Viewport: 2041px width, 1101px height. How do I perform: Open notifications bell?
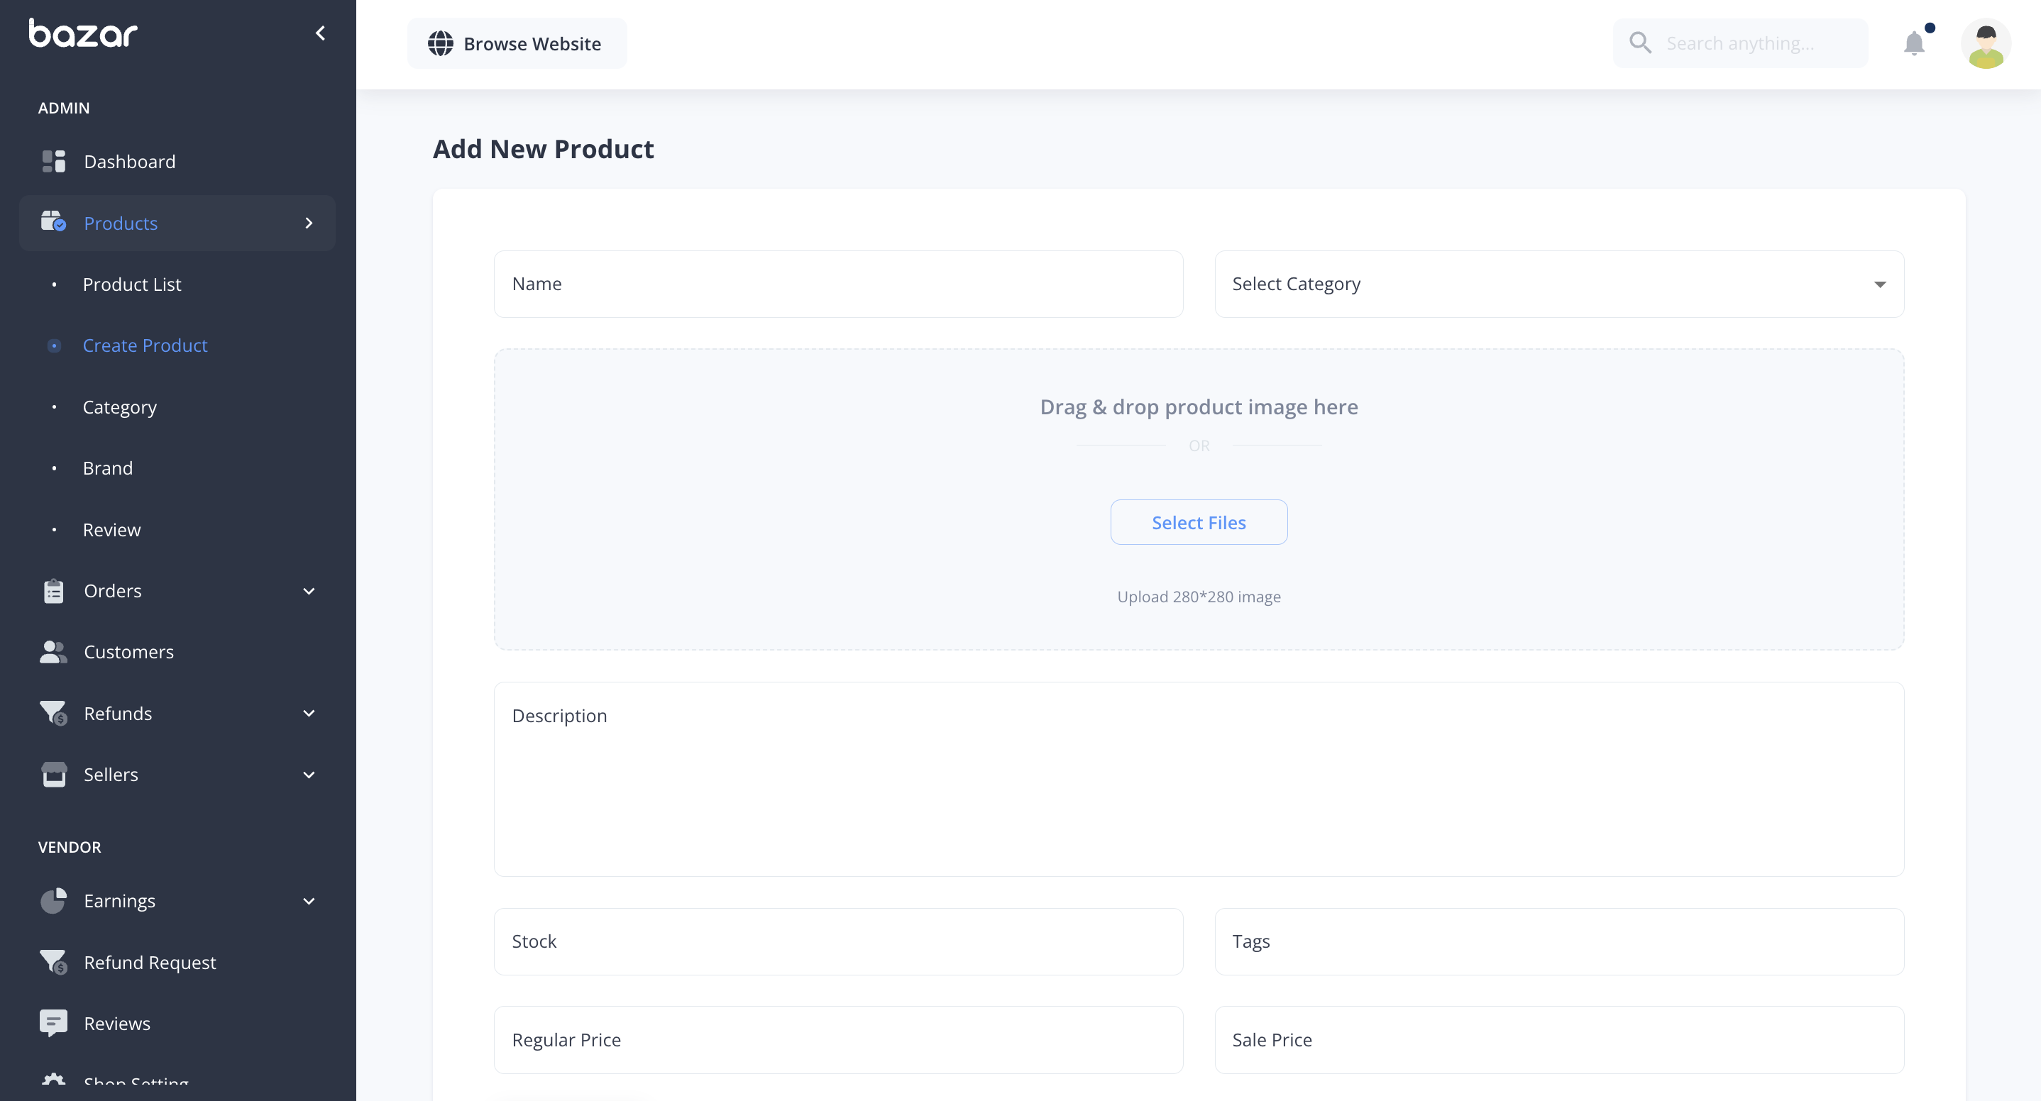tap(1914, 43)
